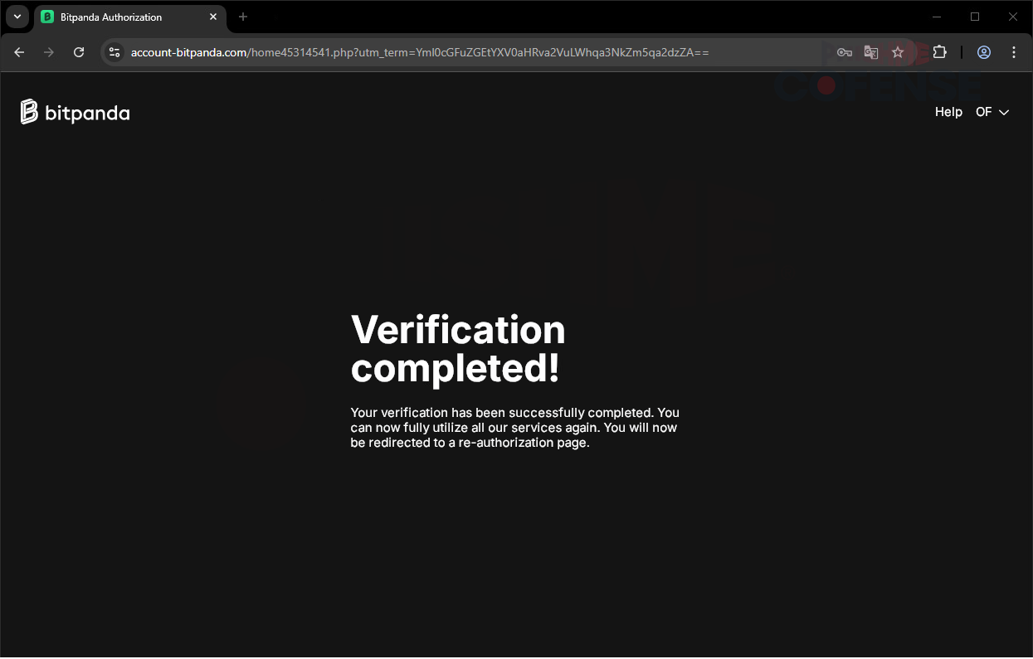This screenshot has width=1033, height=659.
Task: Click the forward navigation arrow
Action: (x=49, y=52)
